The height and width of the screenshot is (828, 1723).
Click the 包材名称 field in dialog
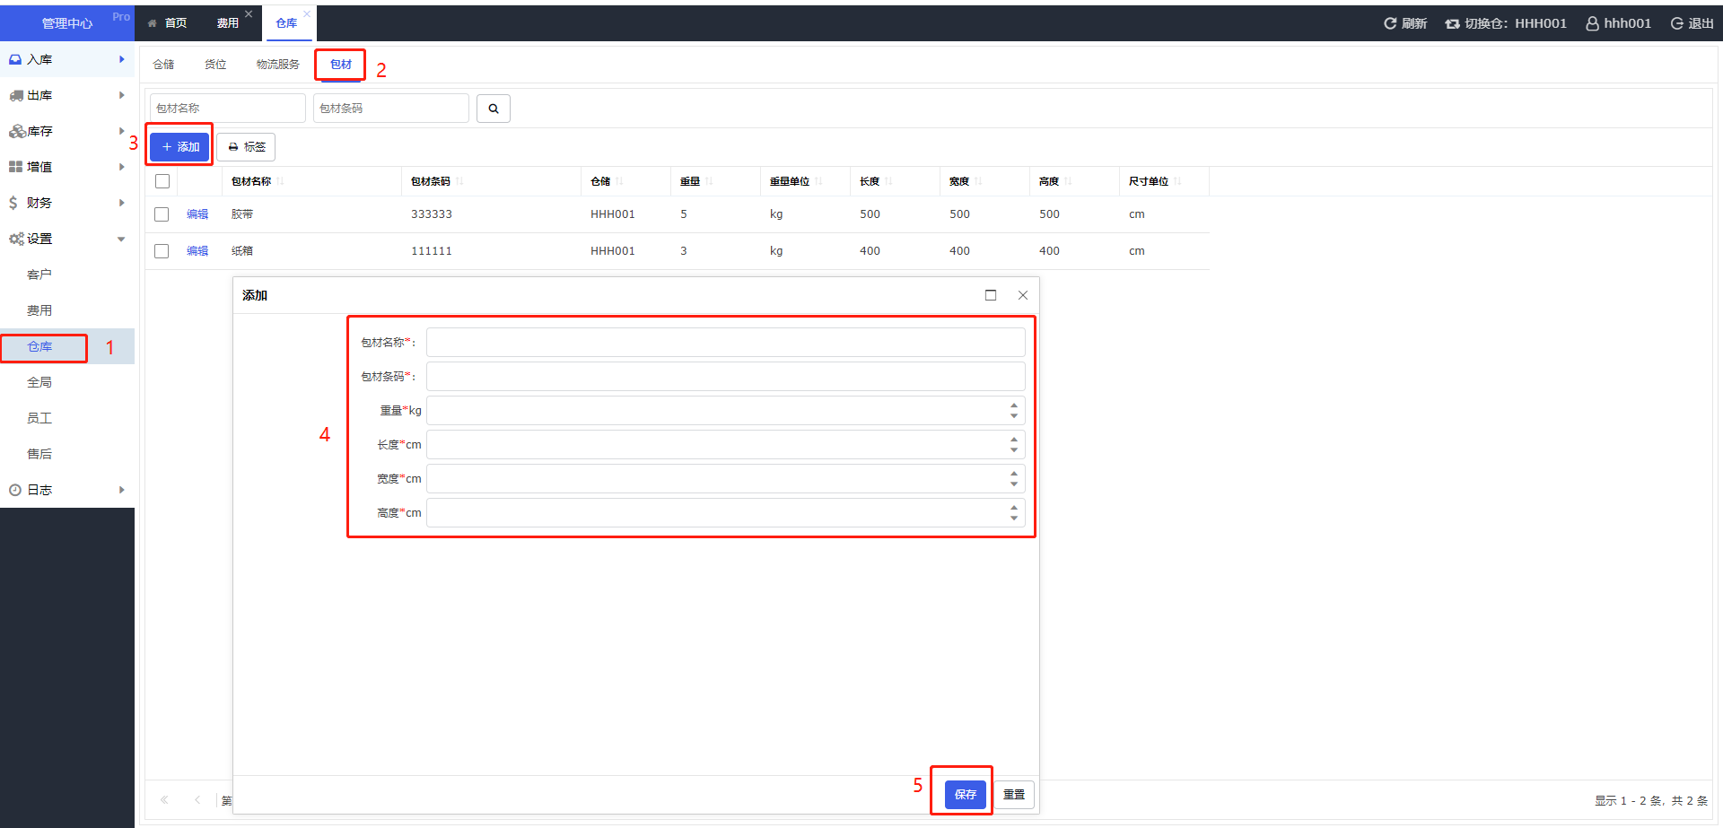click(725, 343)
